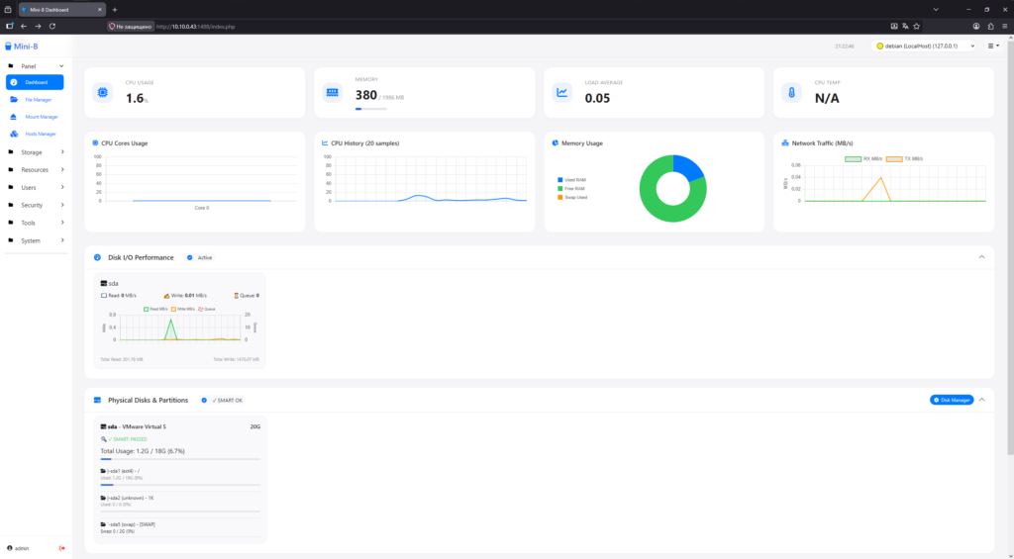Click the Disk Manager button

click(952, 400)
